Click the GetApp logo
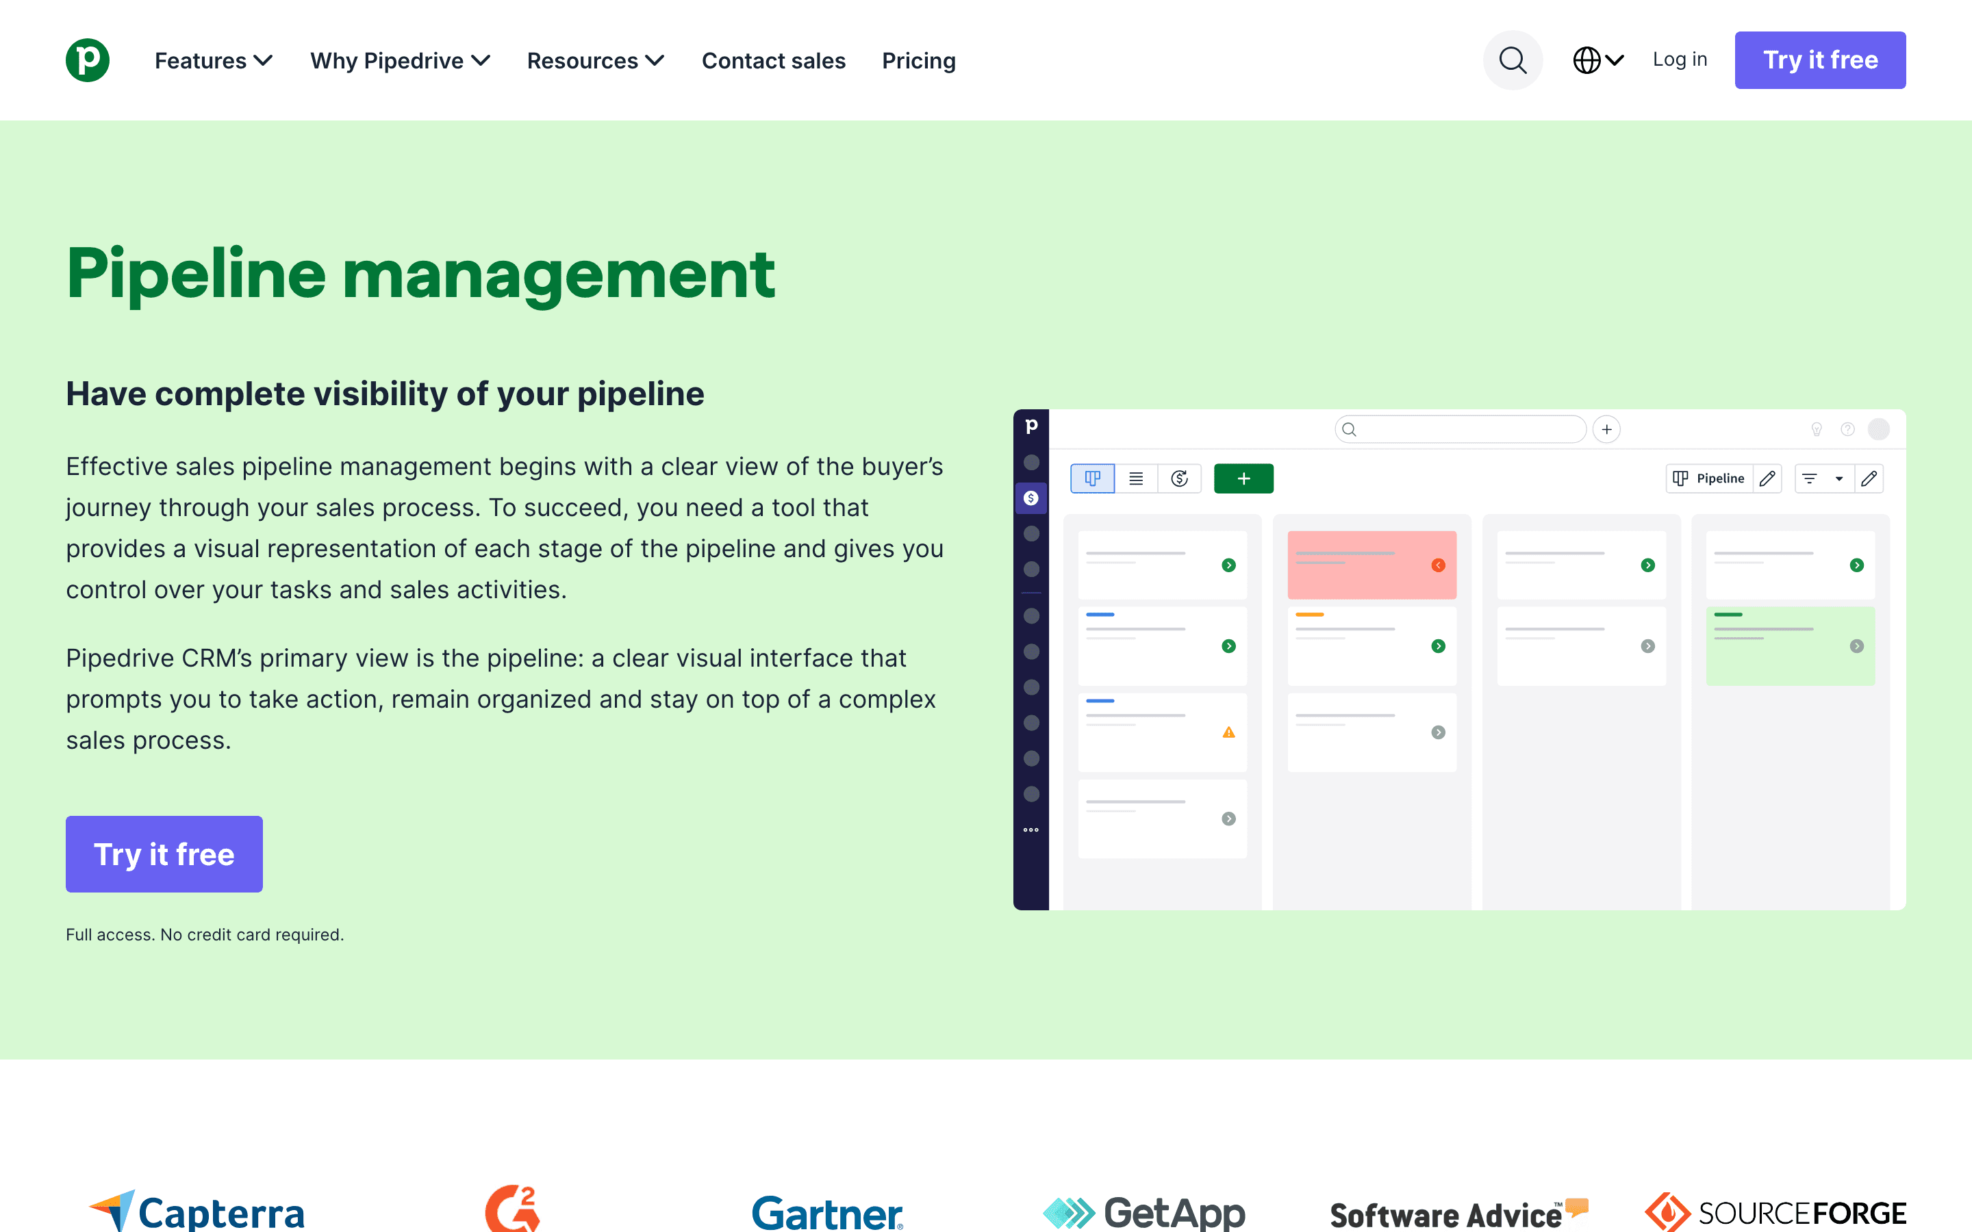Image resolution: width=1972 pixels, height=1232 pixels. point(1143,1212)
